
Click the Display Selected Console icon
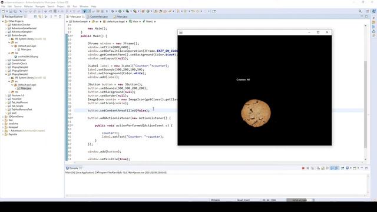[347, 168]
